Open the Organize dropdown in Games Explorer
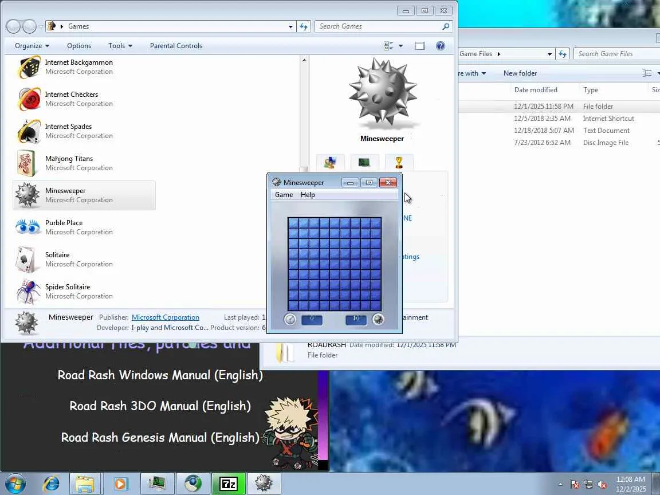Viewport: 660px width, 495px height. click(x=32, y=46)
